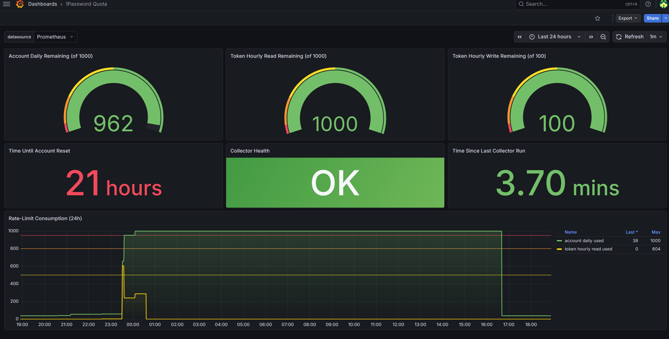Click the green OK status panel
The height and width of the screenshot is (339, 669).
tap(335, 183)
